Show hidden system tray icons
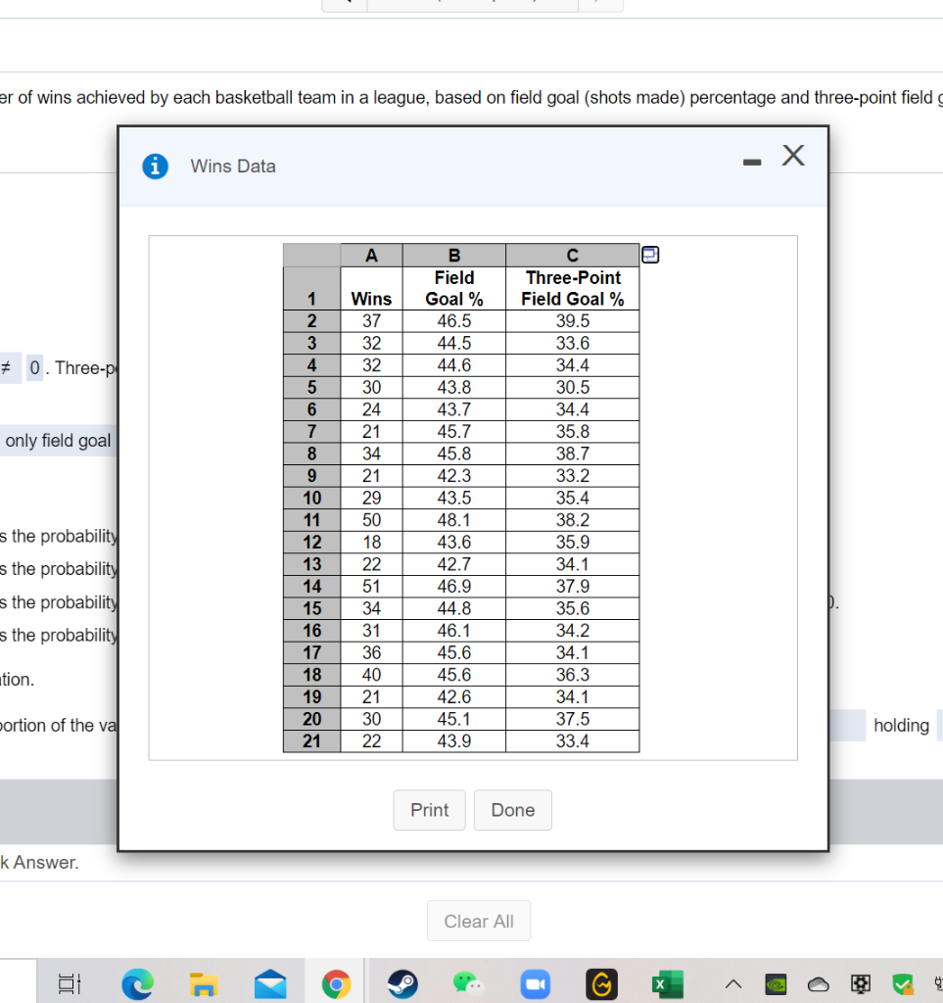Image resolution: width=943 pixels, height=1003 pixels. [733, 983]
